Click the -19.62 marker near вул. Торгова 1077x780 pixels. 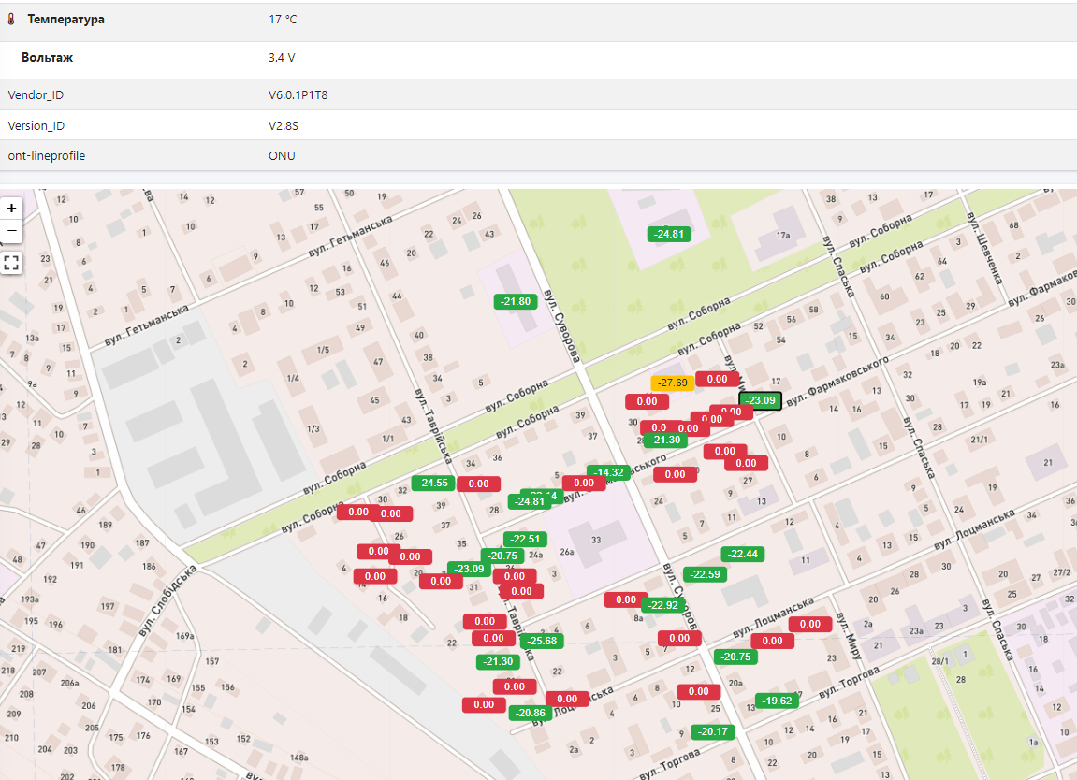pos(777,701)
